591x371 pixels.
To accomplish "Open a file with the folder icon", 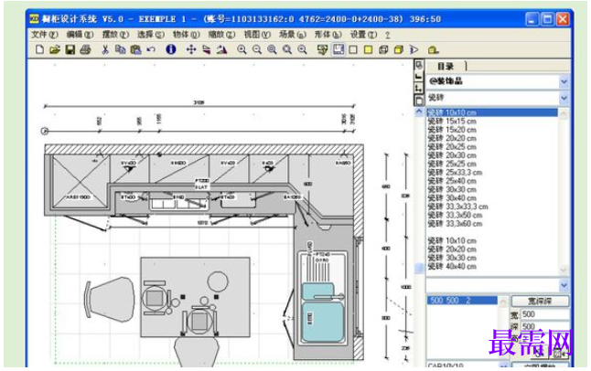I will point(55,49).
